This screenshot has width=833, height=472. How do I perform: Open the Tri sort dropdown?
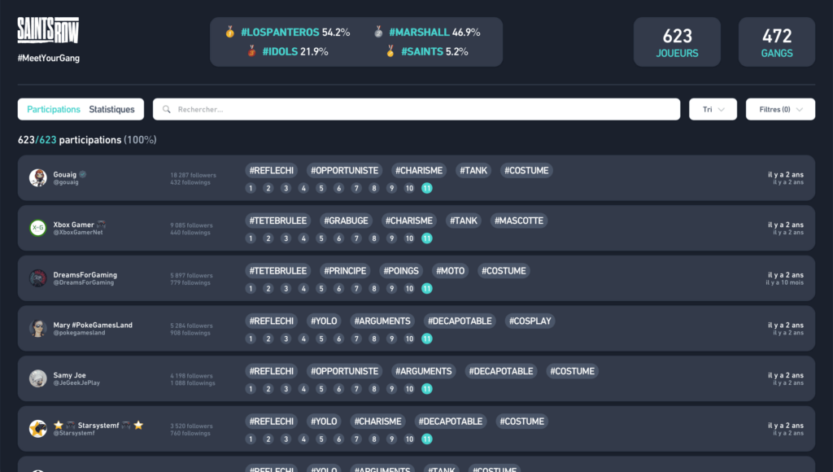coord(713,109)
